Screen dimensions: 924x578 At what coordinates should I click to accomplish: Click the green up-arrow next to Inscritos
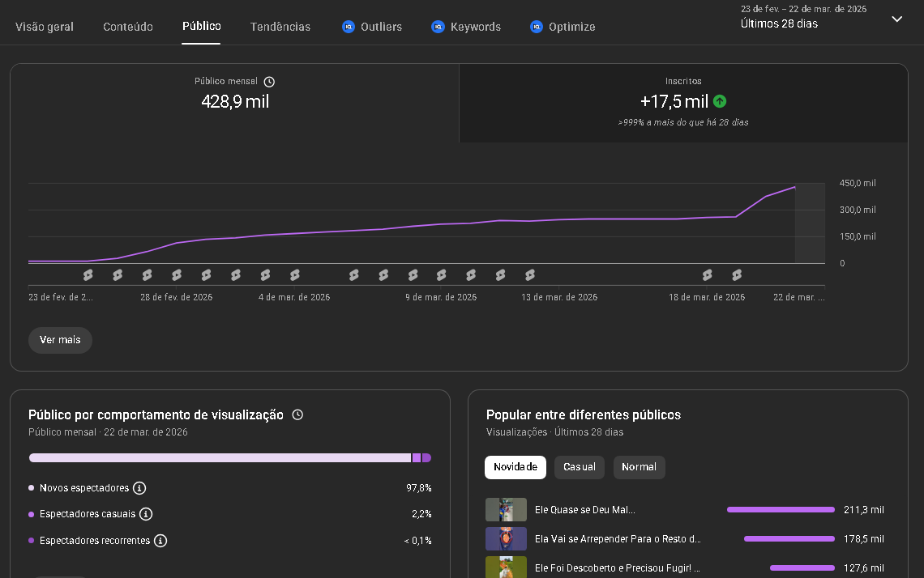(x=720, y=101)
